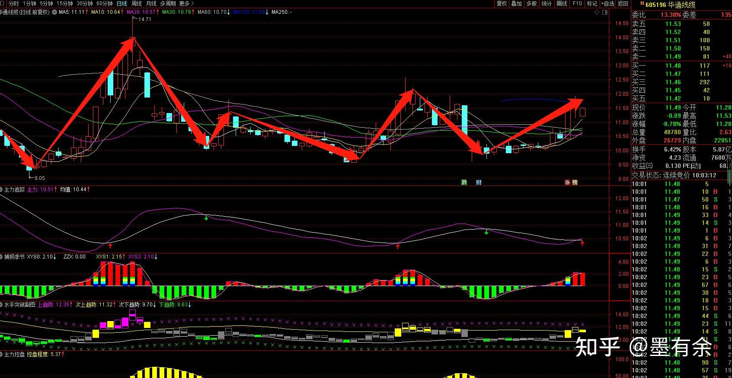Expand the 更多 periods menu
732x378 pixels.
coord(186,3)
